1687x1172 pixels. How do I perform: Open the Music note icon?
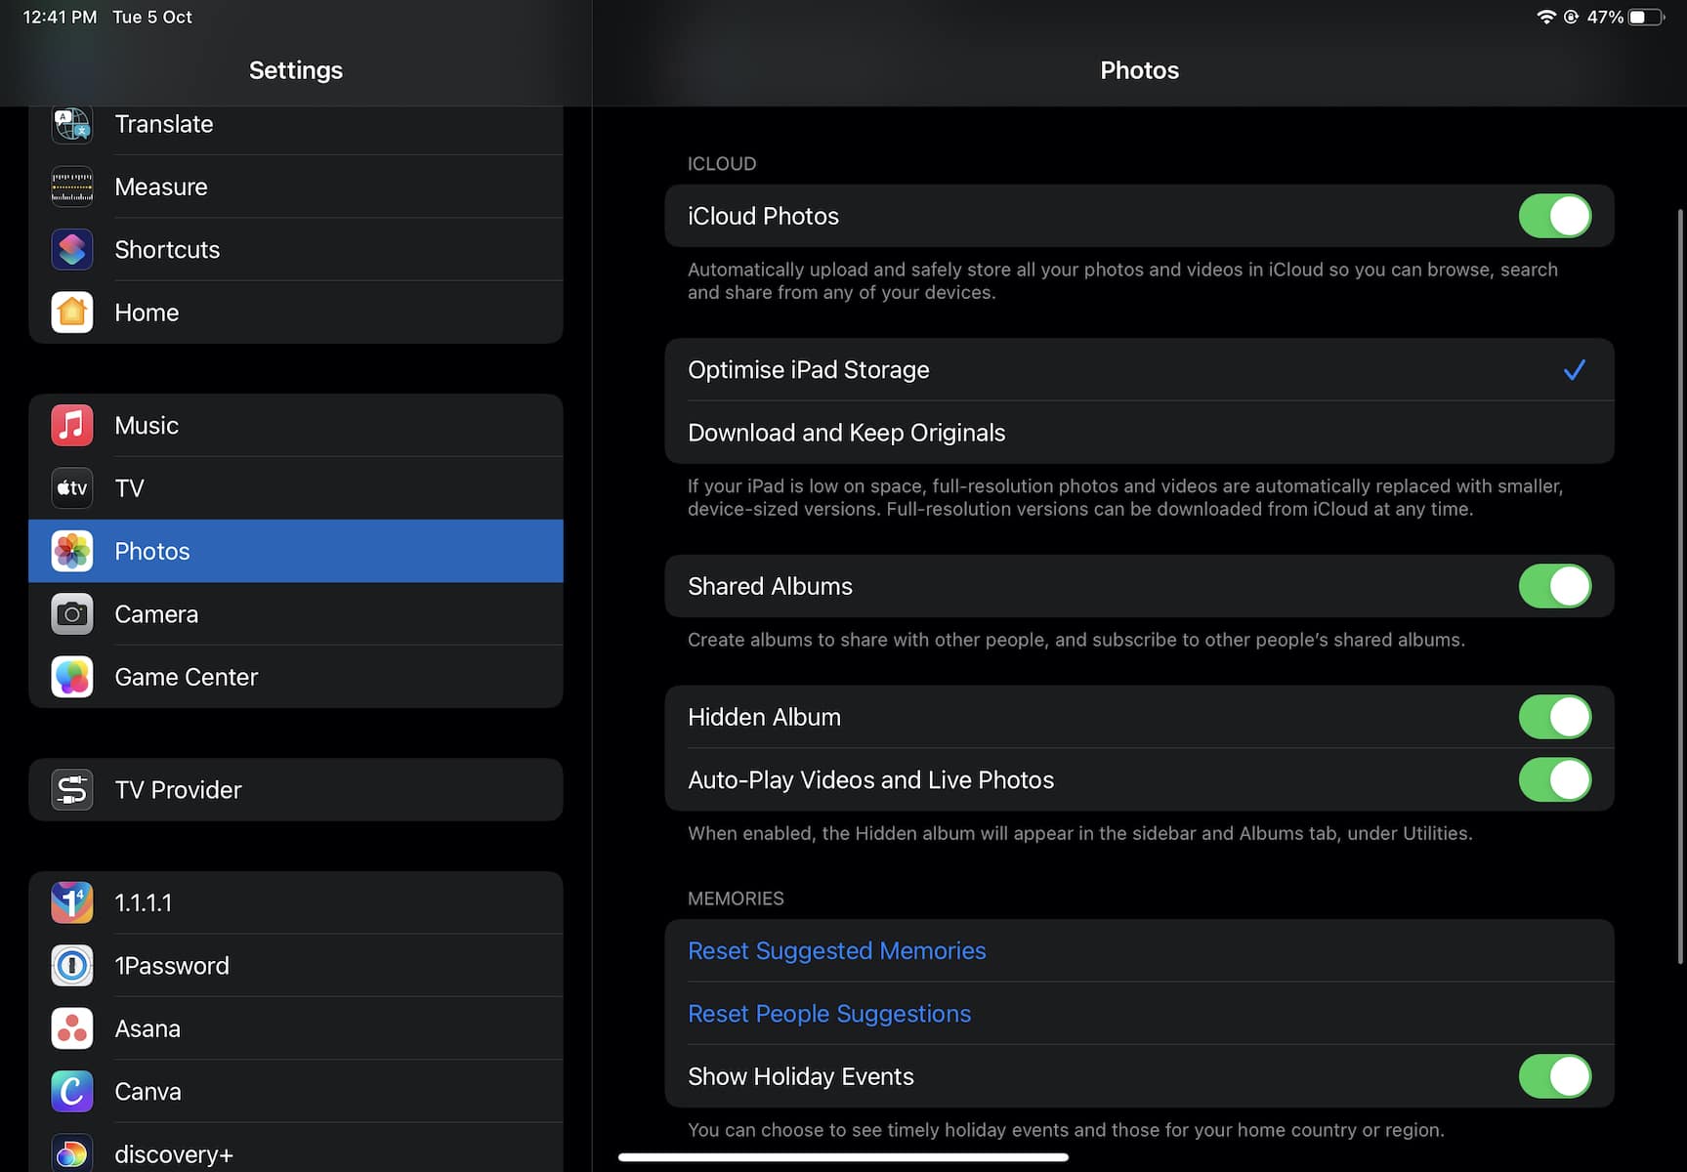point(72,426)
